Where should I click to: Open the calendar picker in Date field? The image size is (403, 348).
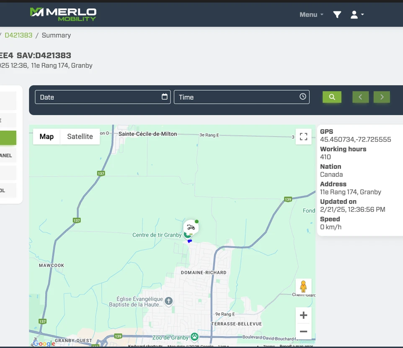165,97
